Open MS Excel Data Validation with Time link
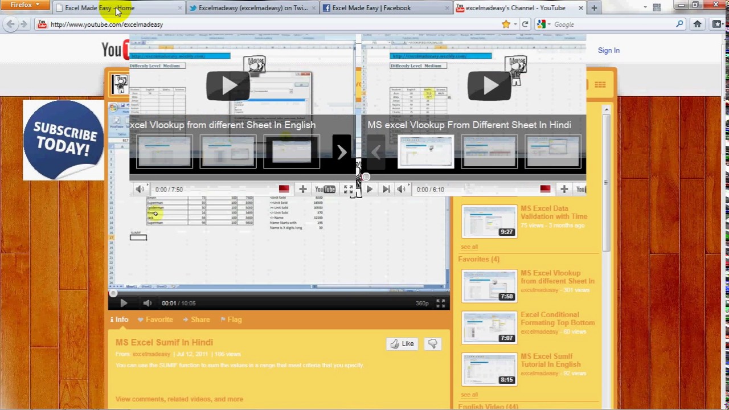729x410 pixels. pyautogui.click(x=554, y=212)
